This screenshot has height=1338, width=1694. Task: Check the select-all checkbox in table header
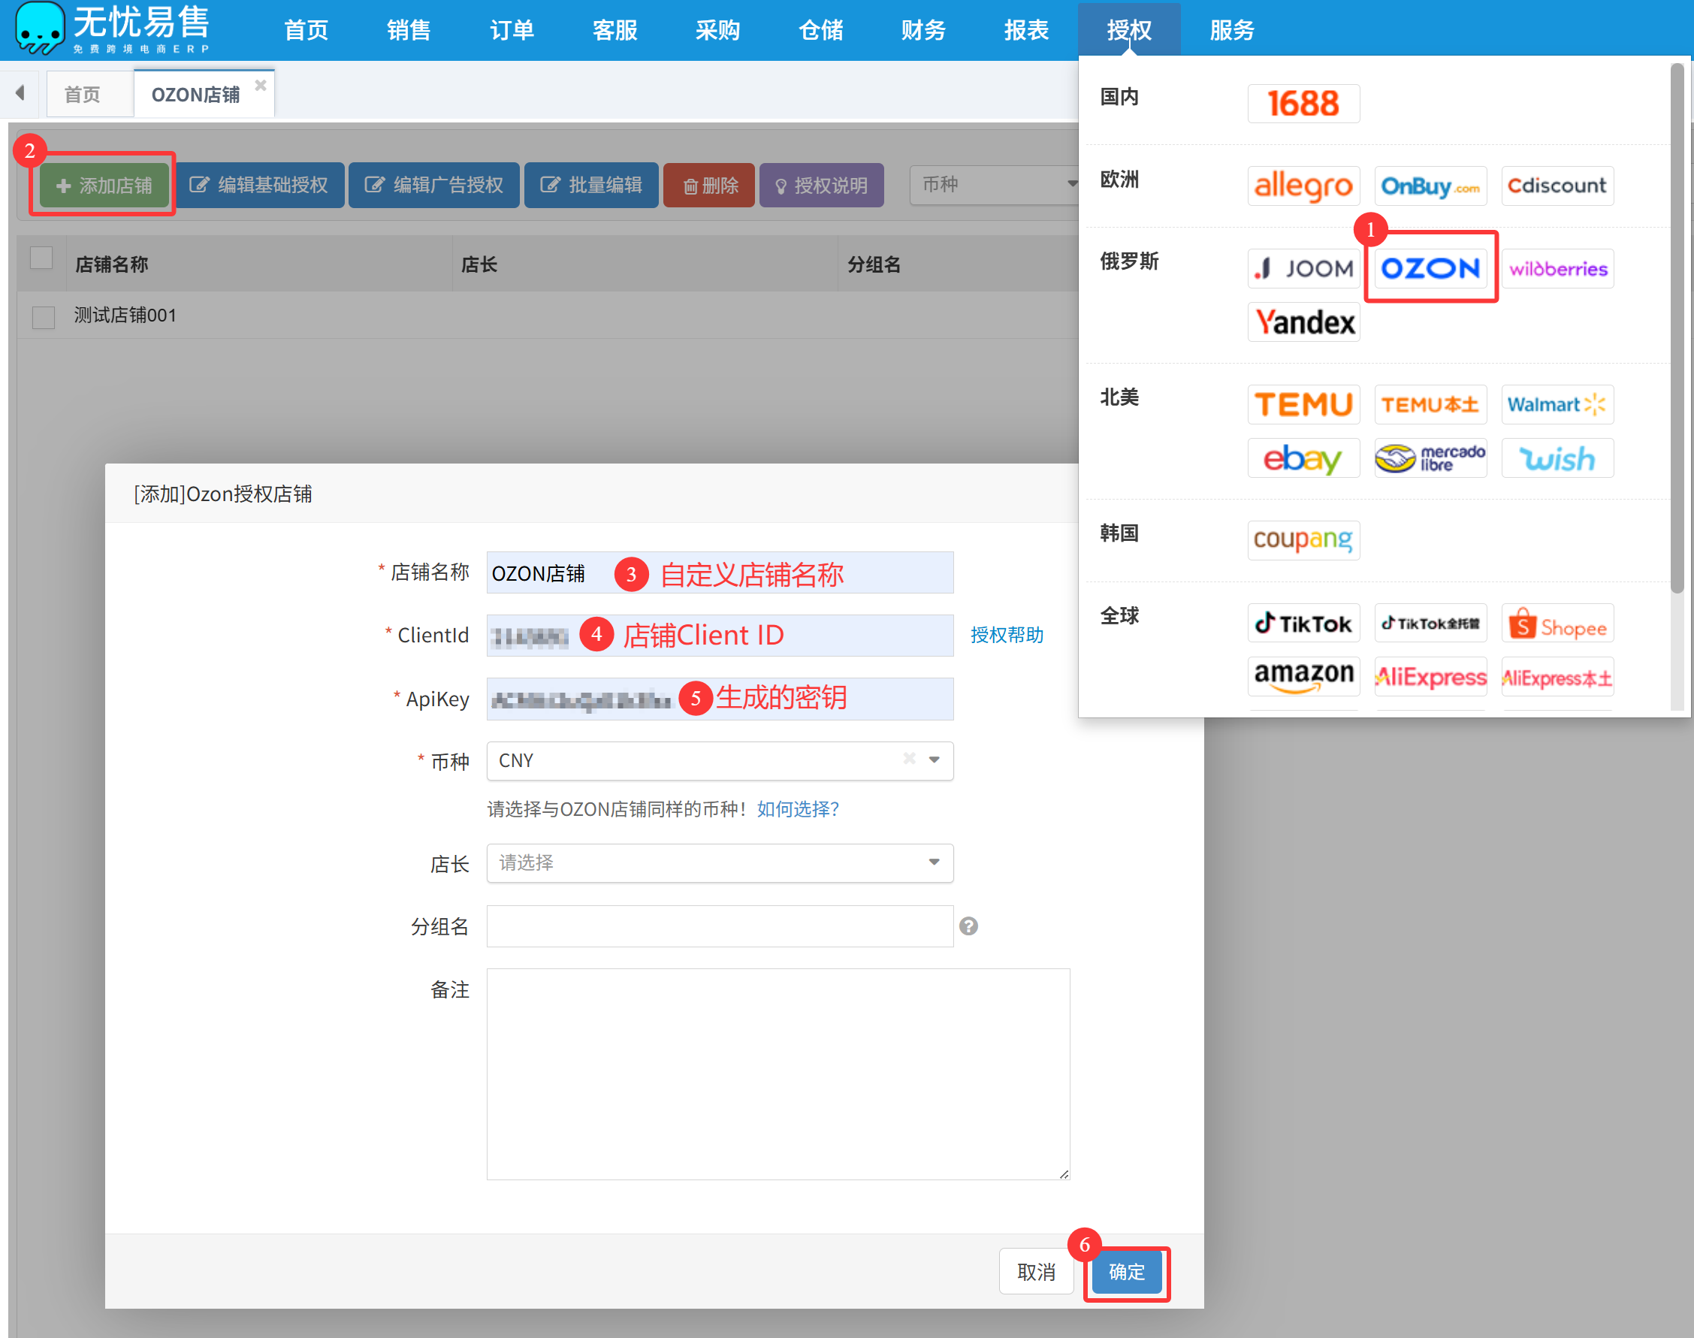tap(41, 258)
